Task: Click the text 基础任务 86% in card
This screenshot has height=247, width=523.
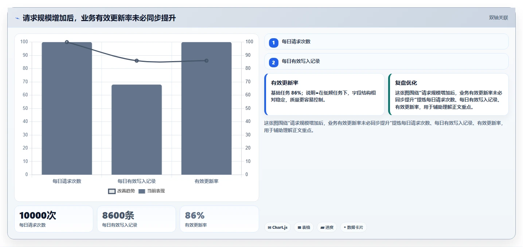Action: (286, 93)
